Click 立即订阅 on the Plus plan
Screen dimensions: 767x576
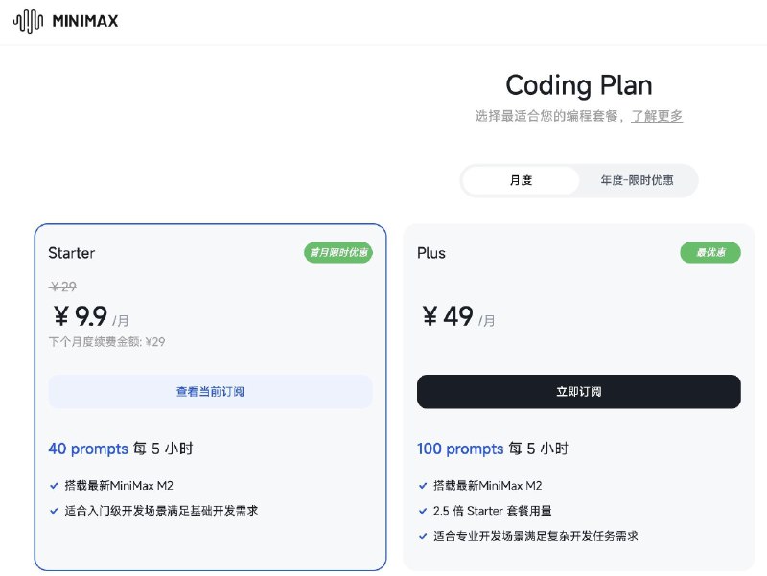click(x=578, y=391)
